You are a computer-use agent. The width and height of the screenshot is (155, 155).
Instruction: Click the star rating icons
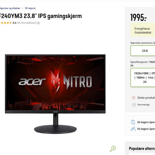[6, 23]
